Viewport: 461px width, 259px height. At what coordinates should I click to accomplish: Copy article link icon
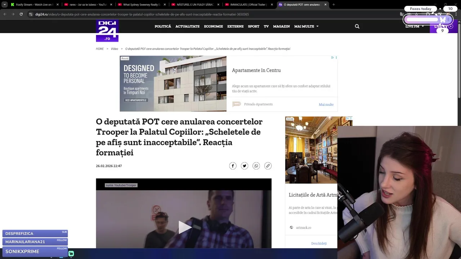(268, 166)
